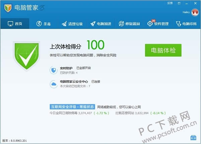
Task: Click the 电脑管家 shield logo
Action: pyautogui.click(x=8, y=8)
